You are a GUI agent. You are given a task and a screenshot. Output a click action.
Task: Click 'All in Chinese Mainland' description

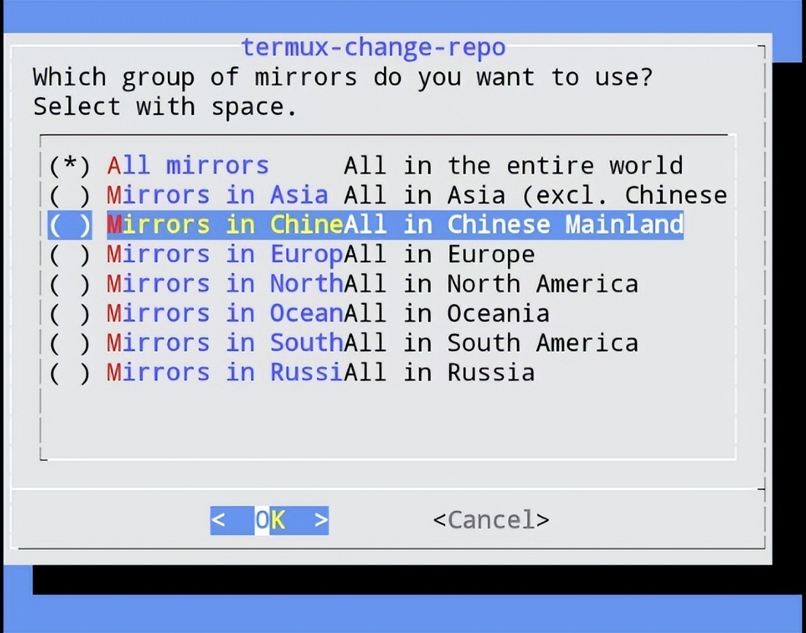pos(513,225)
